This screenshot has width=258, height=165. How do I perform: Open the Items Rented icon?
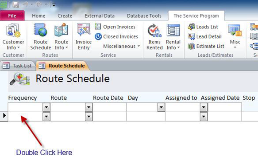pos(154,30)
